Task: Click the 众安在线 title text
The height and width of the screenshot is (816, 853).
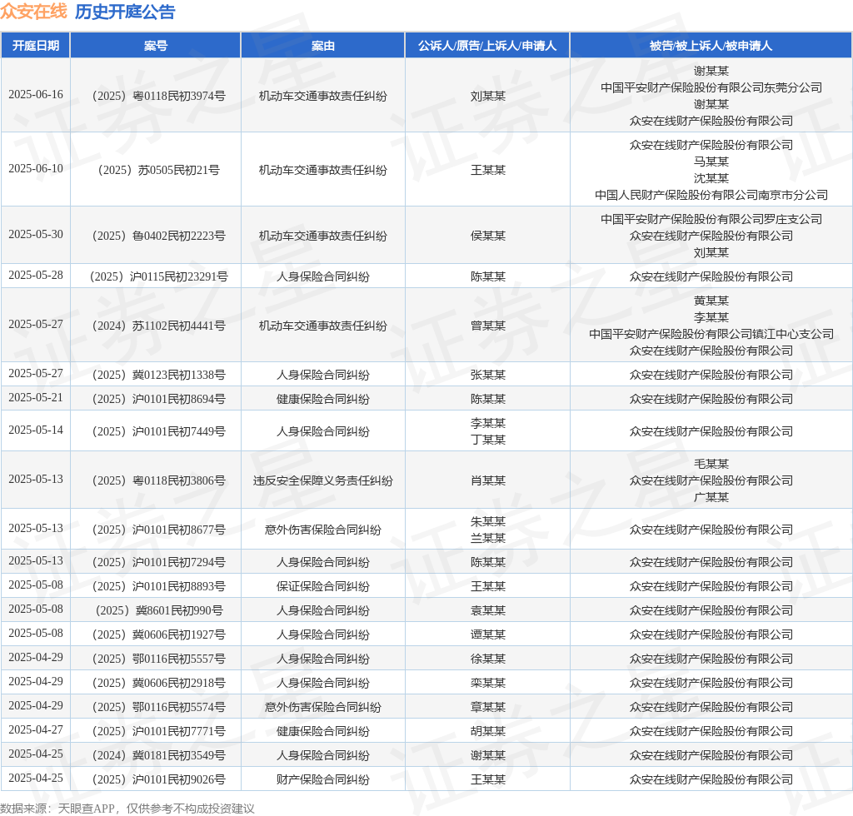Action: [33, 12]
